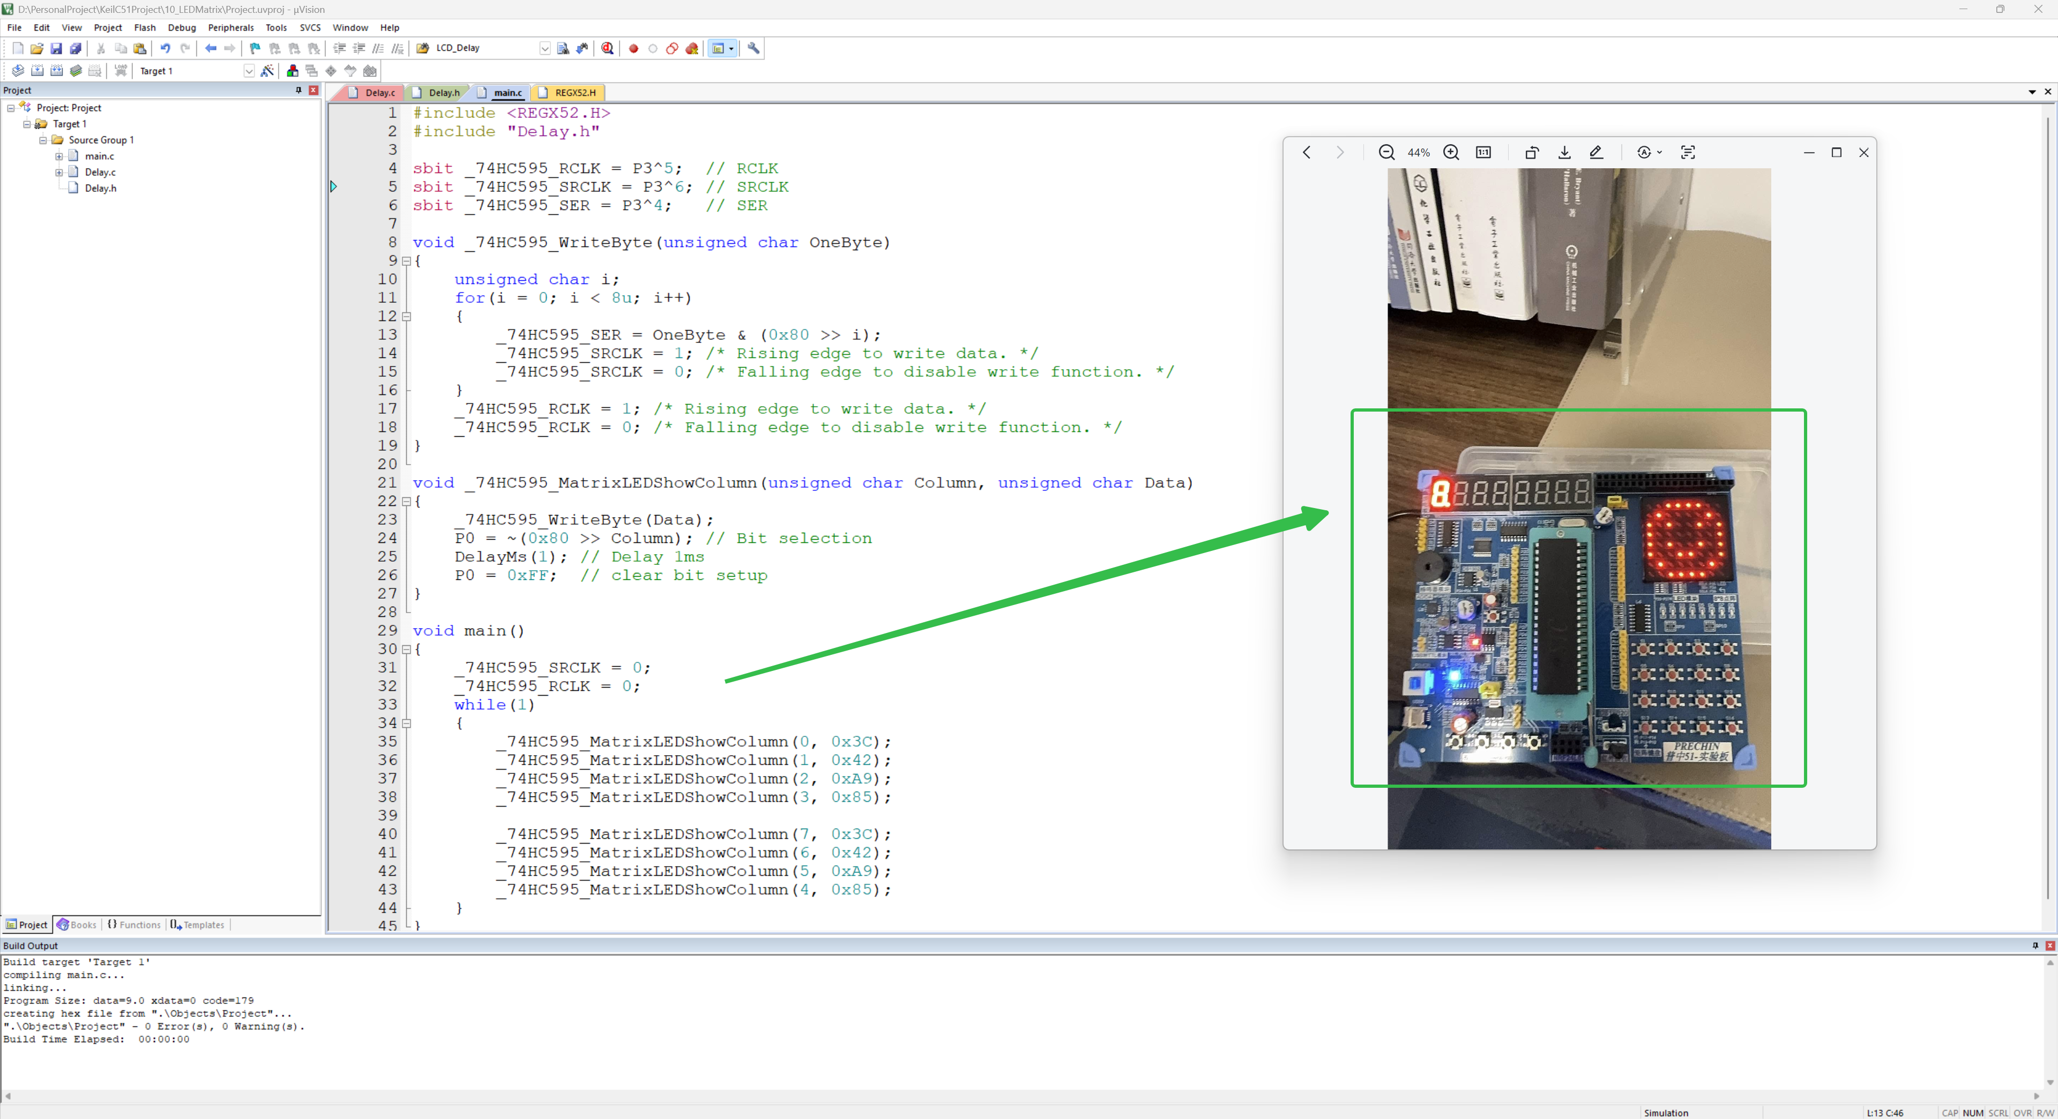This screenshot has height=1119, width=2058.
Task: Open the Configuration wrench icon
Action: click(754, 49)
